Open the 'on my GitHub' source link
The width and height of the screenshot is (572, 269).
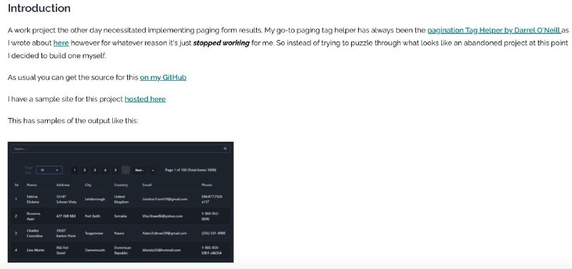(x=163, y=77)
